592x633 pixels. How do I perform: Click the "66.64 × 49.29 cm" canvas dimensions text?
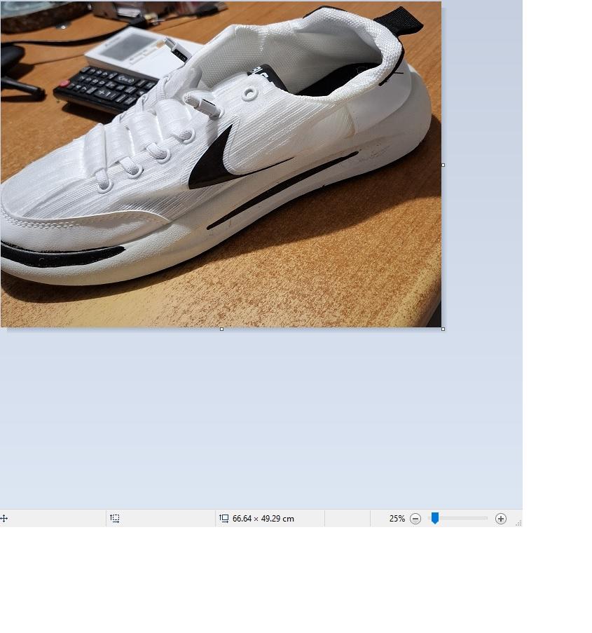tap(263, 519)
